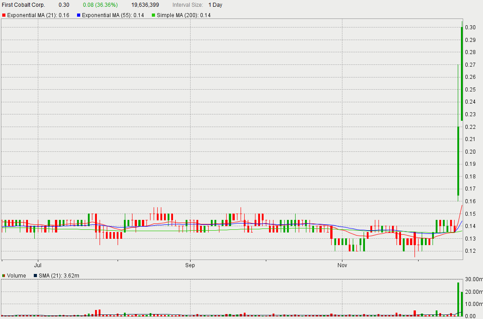Click the green Simple MA (200) swatch
Viewport: 483px width, 319px height.
coord(153,15)
